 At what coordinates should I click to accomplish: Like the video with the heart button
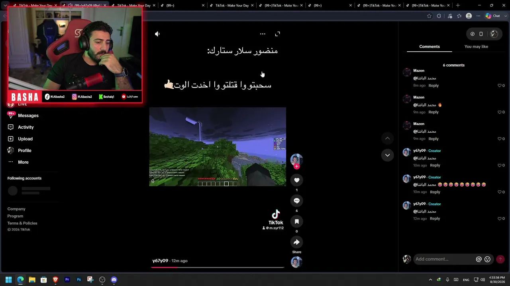(296, 180)
